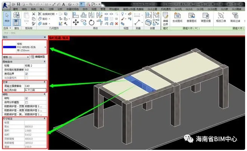The width and height of the screenshot is (247, 151).
Task: Collapse the 文字 section
Action: 44,82
